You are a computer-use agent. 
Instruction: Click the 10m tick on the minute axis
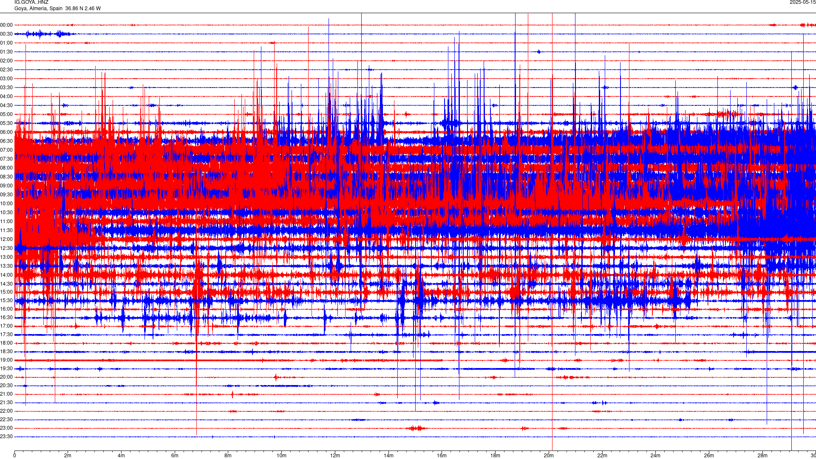click(282, 456)
